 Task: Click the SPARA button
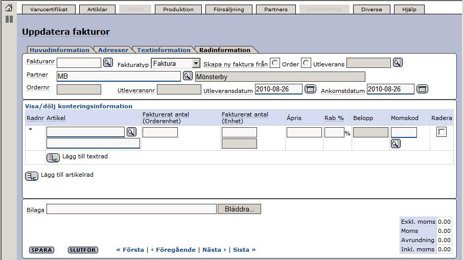click(x=42, y=250)
